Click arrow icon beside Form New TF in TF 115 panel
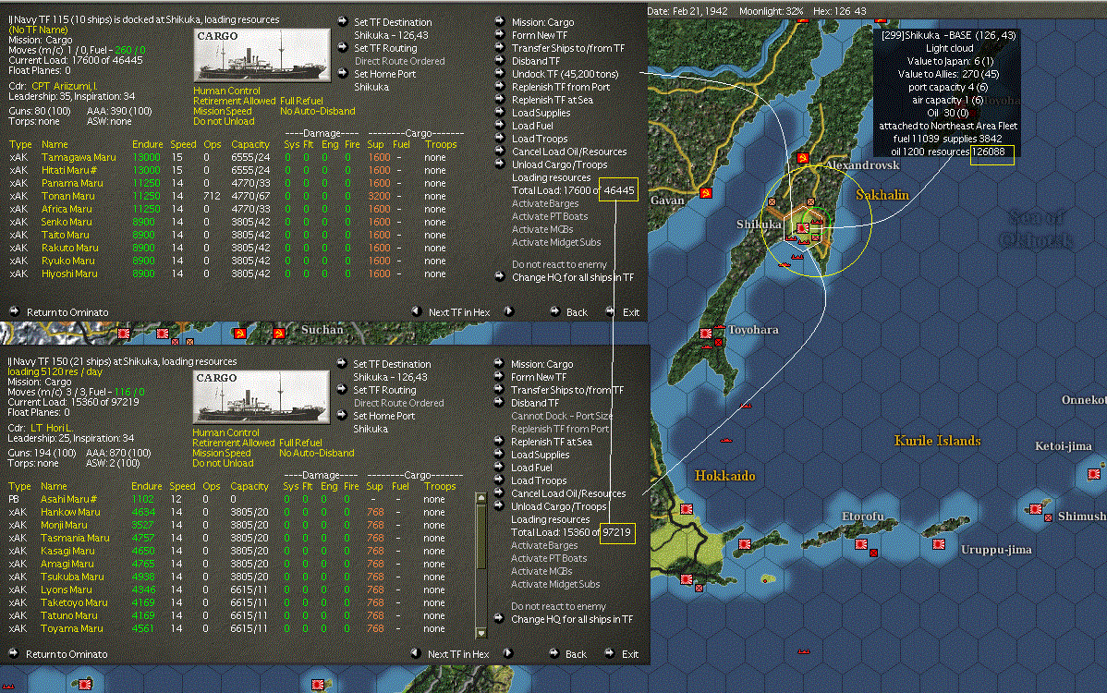 coord(500,34)
